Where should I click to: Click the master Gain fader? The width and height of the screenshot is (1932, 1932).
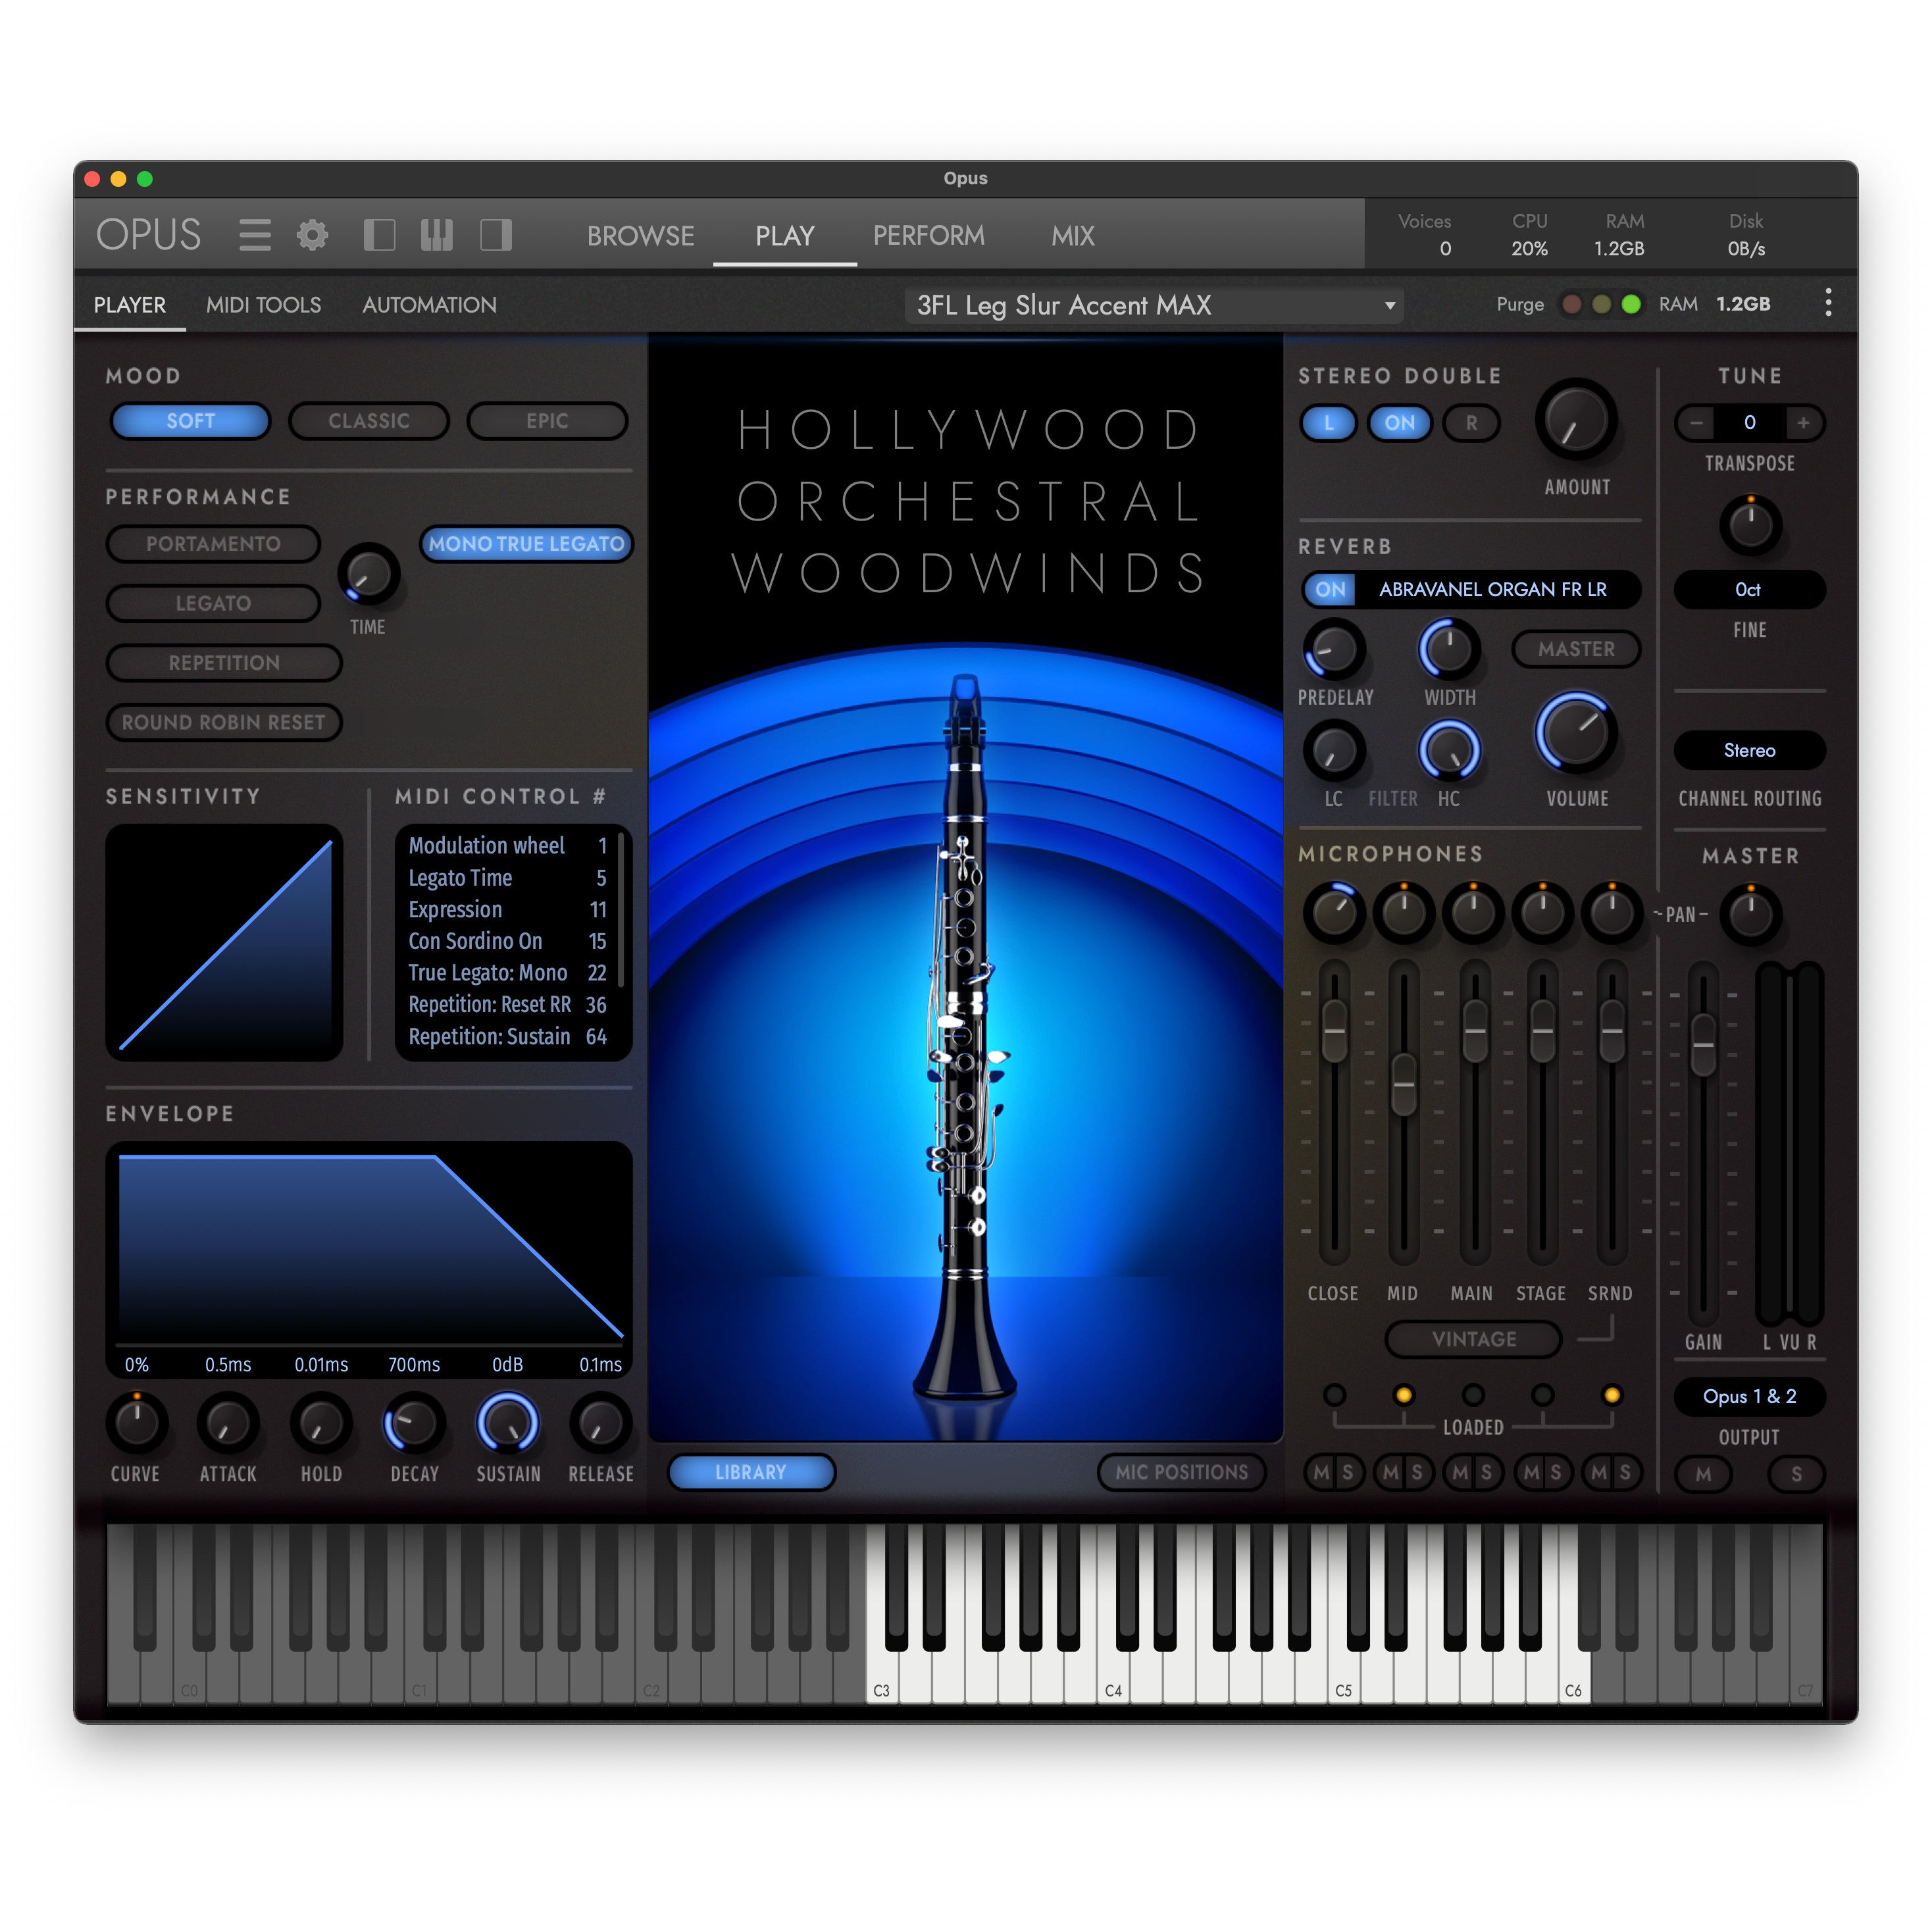(x=1703, y=1045)
